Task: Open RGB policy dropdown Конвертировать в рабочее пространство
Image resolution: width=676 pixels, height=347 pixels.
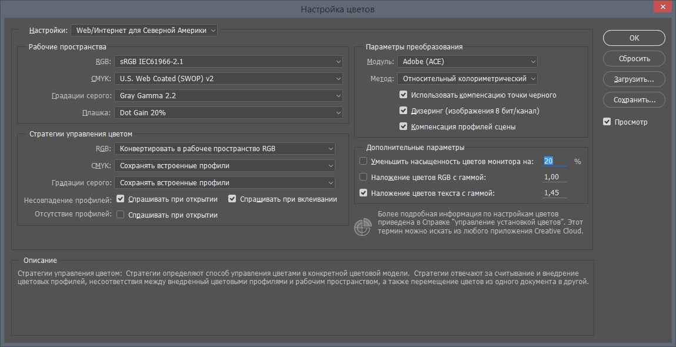Action: point(225,149)
